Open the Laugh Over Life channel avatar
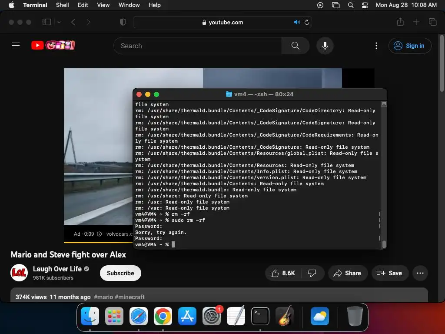445x334 pixels. point(19,273)
